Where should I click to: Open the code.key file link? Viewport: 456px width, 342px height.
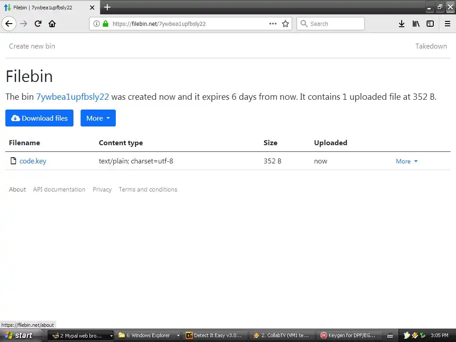pos(33,161)
